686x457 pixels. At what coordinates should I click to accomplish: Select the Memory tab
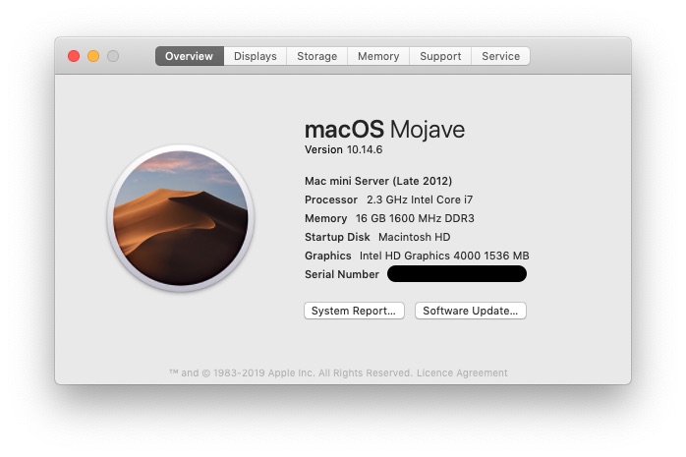[x=378, y=56]
